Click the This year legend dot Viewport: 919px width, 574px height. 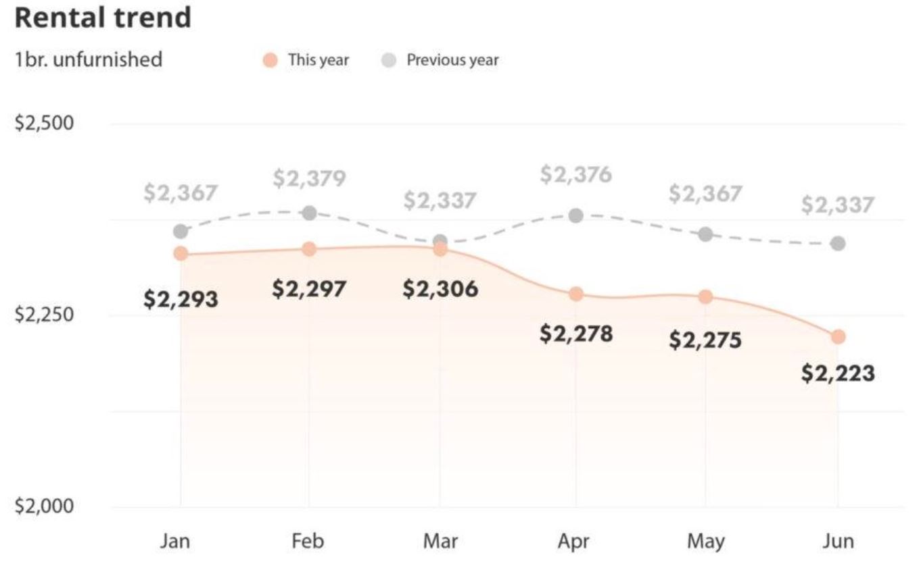click(270, 60)
